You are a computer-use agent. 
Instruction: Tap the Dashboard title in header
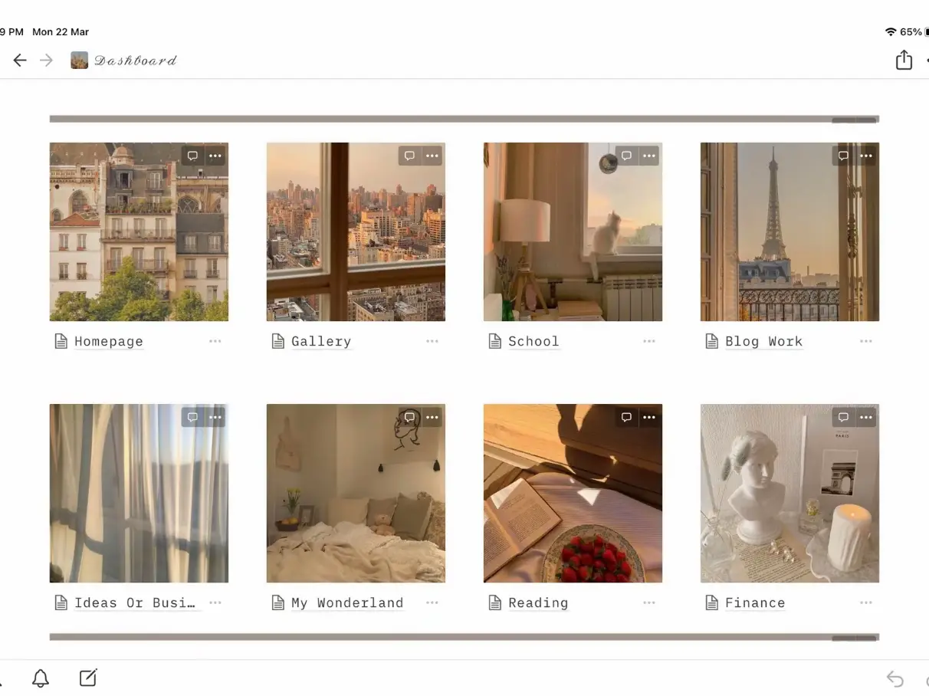[136, 61]
